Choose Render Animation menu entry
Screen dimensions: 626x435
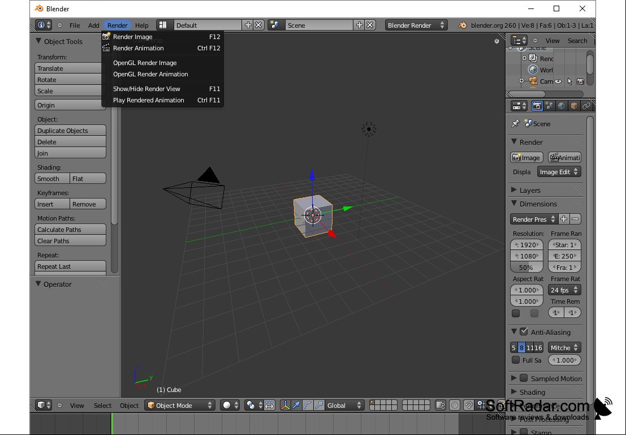[x=161, y=48]
